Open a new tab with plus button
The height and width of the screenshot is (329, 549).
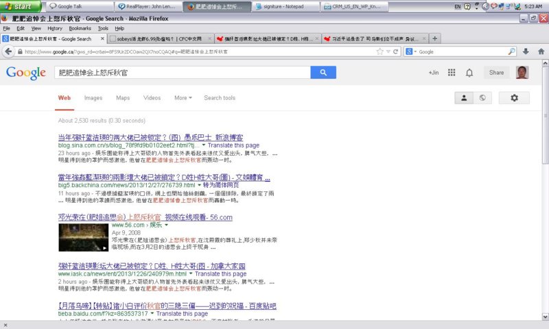(434, 38)
